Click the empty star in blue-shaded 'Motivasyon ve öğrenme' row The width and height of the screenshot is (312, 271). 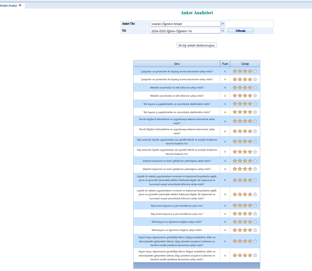[x=255, y=222]
